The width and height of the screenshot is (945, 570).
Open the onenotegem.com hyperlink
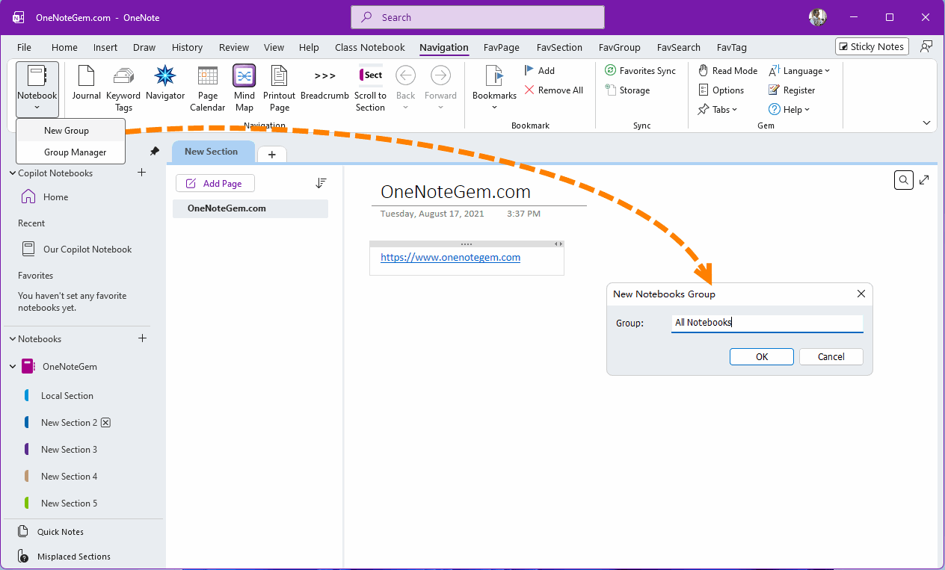click(x=450, y=257)
